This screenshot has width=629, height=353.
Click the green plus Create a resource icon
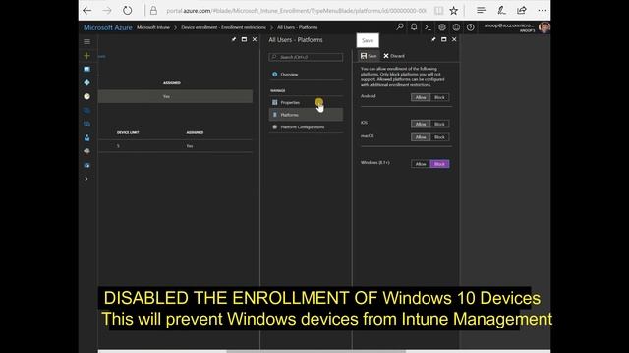[x=86, y=56]
